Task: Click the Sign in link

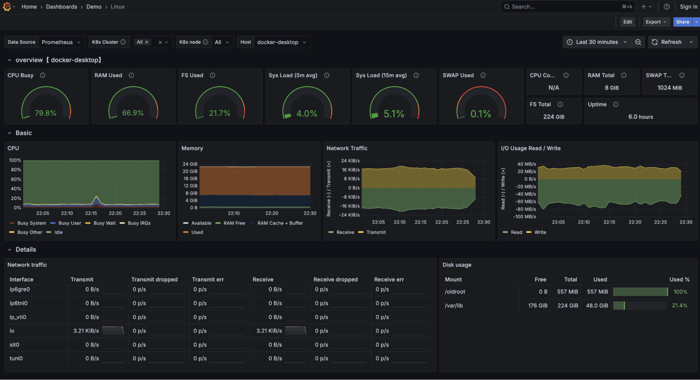Action: (688, 6)
